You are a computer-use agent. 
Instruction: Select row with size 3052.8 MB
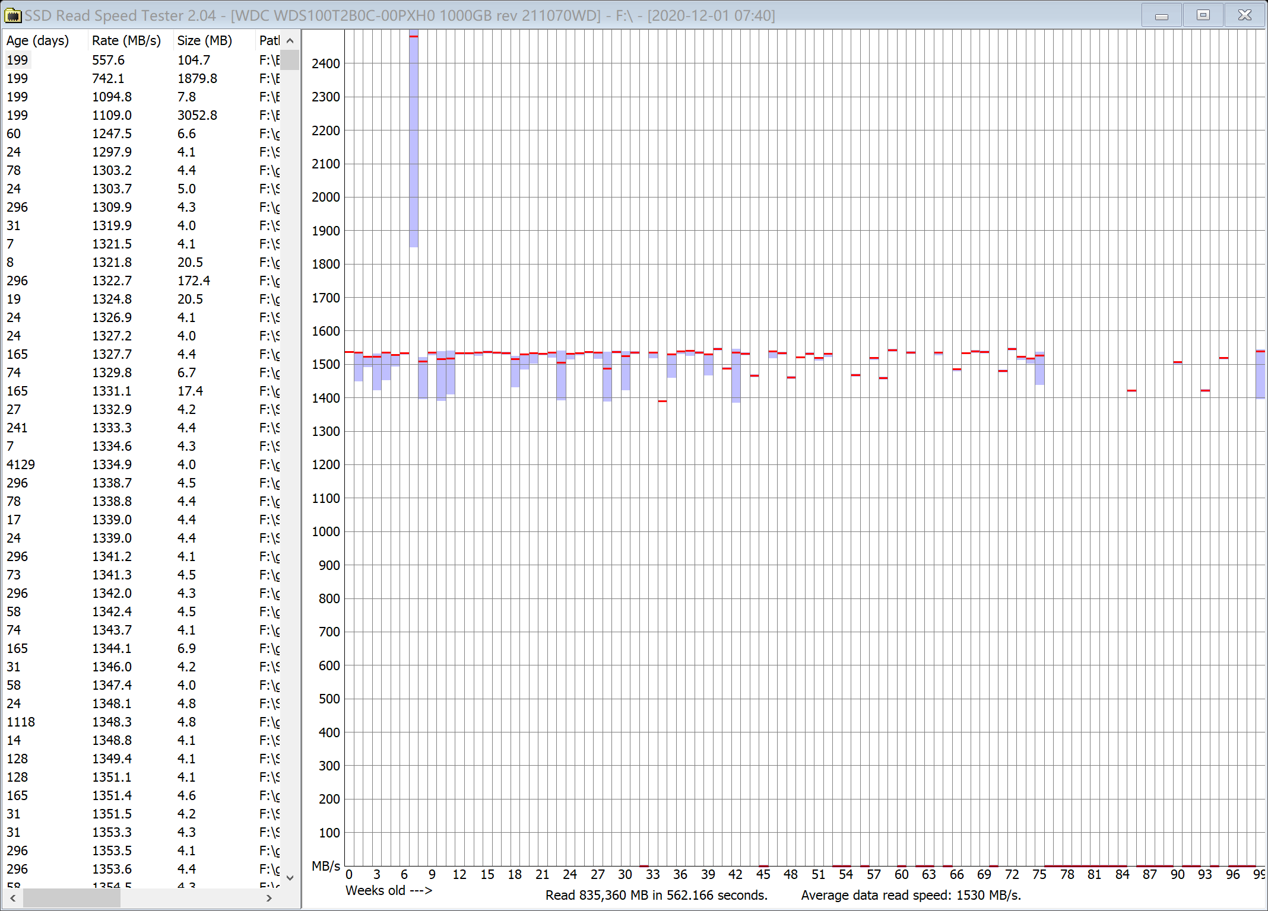pos(142,115)
